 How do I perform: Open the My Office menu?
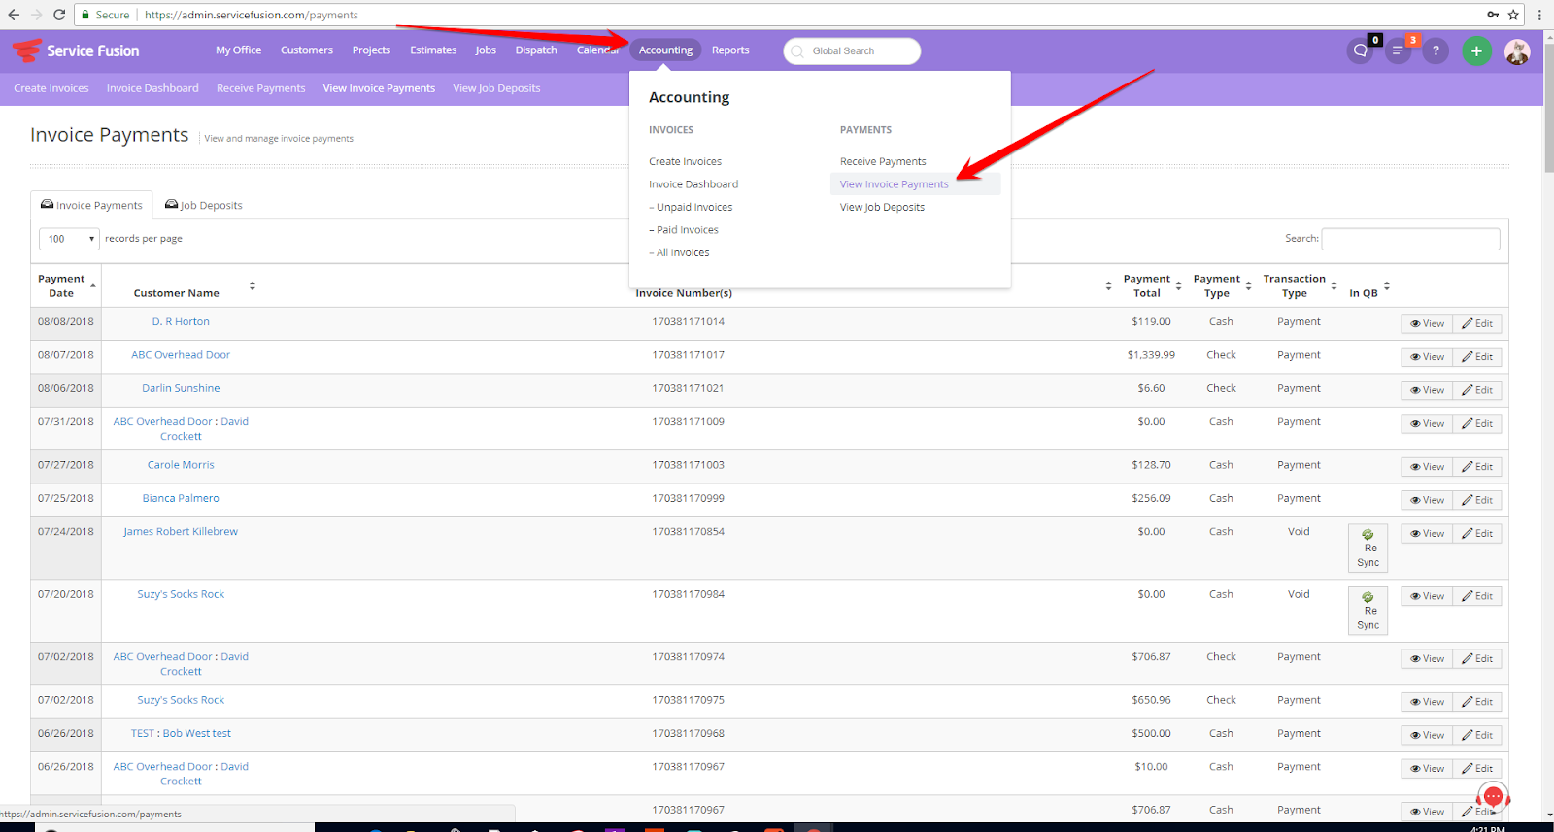point(238,50)
